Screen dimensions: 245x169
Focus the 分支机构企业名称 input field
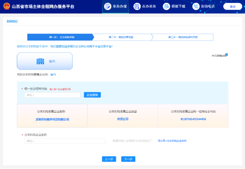coord(65,141)
